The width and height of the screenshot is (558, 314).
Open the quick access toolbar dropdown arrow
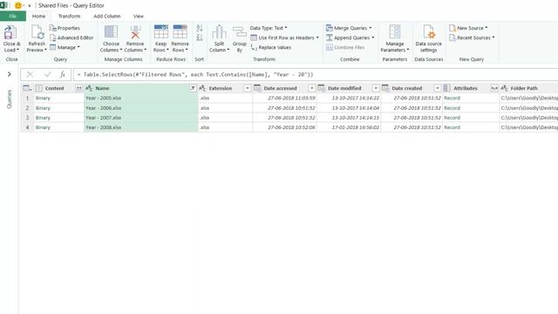30,6
